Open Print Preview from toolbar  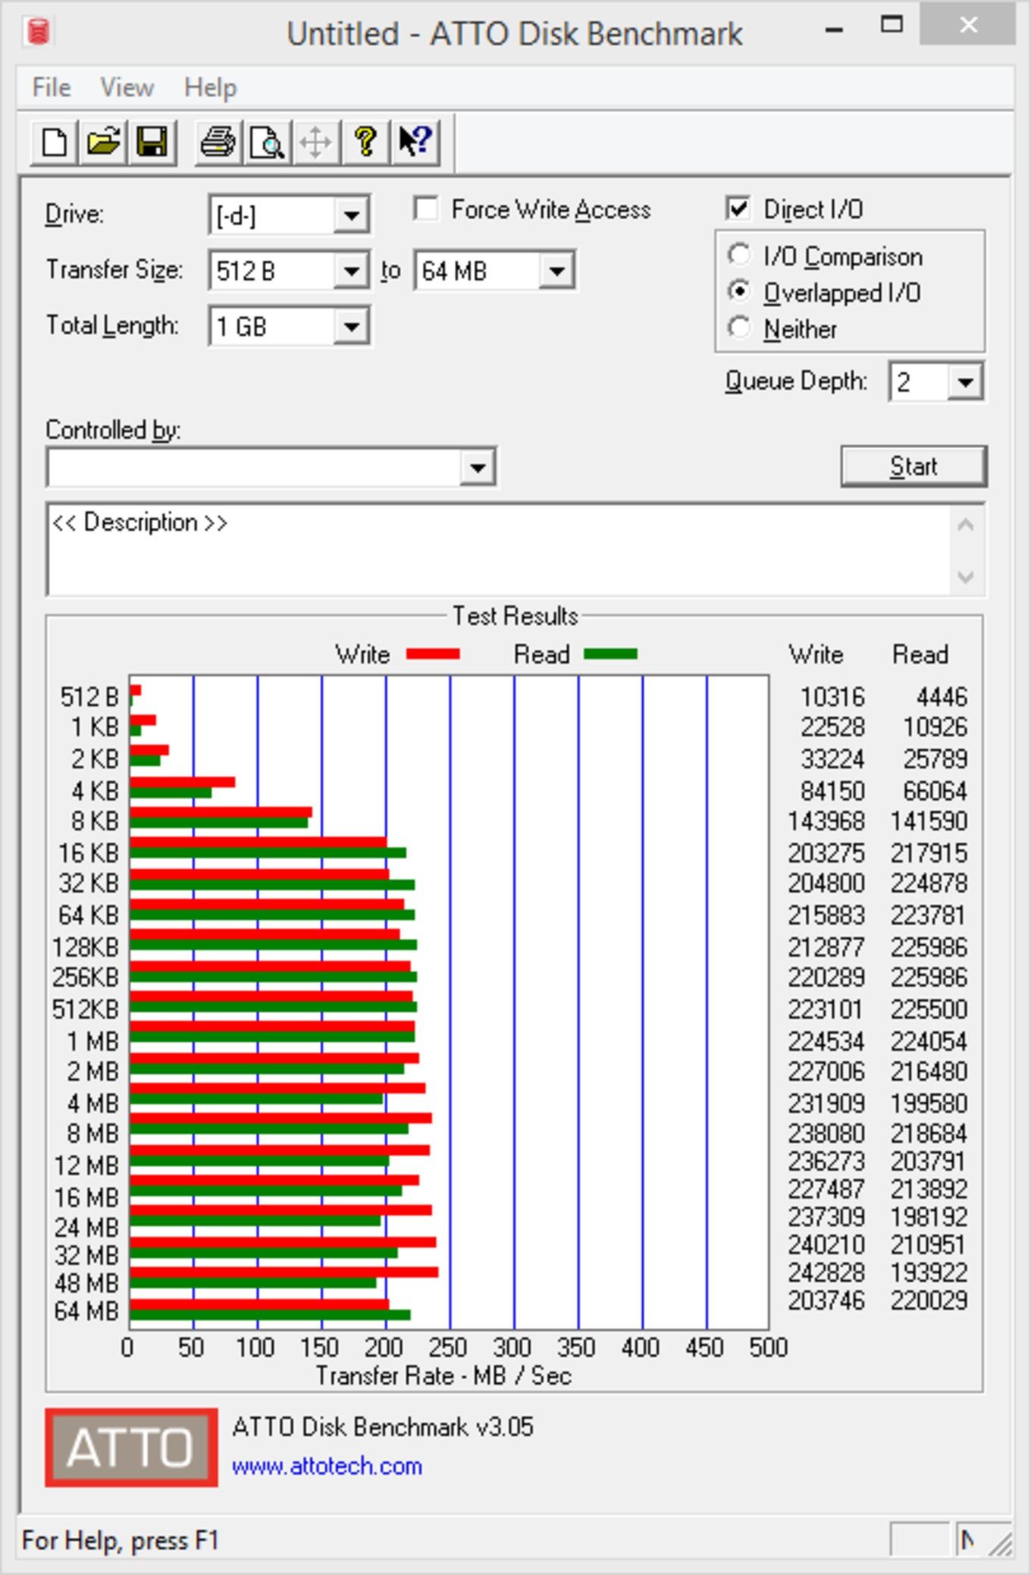[267, 142]
